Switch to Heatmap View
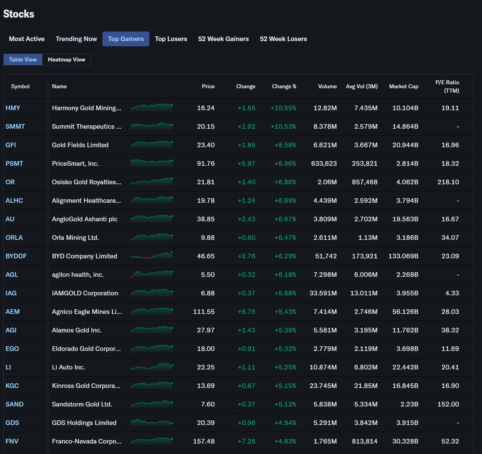 click(x=67, y=60)
